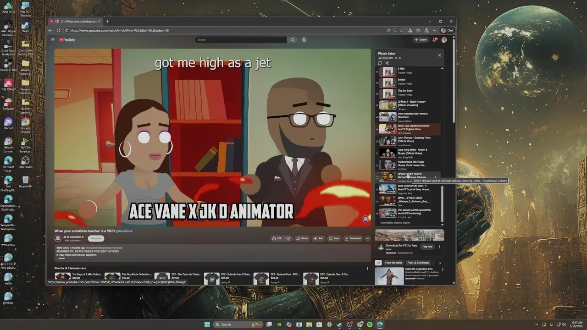Reload the page with the refresh icon

(x=59, y=30)
